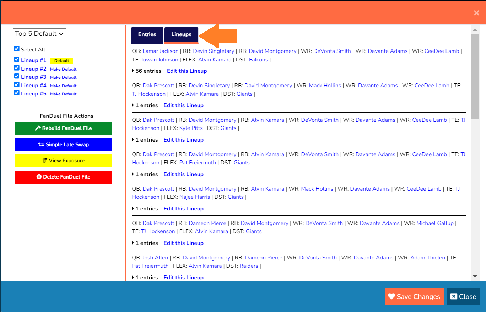Expand the 56 entries disclosure arrow

(x=134, y=71)
